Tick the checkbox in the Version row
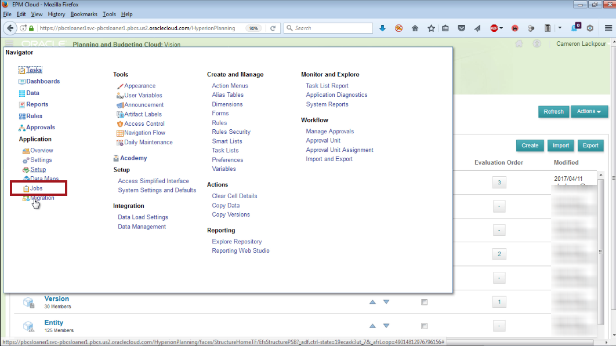This screenshot has width=616, height=346. (x=424, y=302)
